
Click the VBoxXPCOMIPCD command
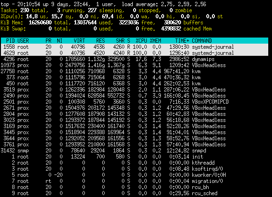pos(210,102)
